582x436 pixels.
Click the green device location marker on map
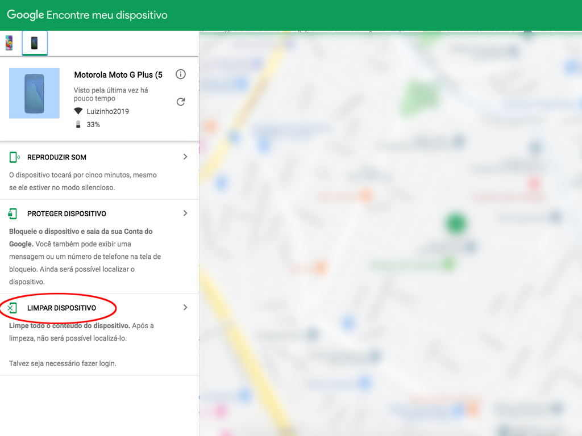(456, 224)
